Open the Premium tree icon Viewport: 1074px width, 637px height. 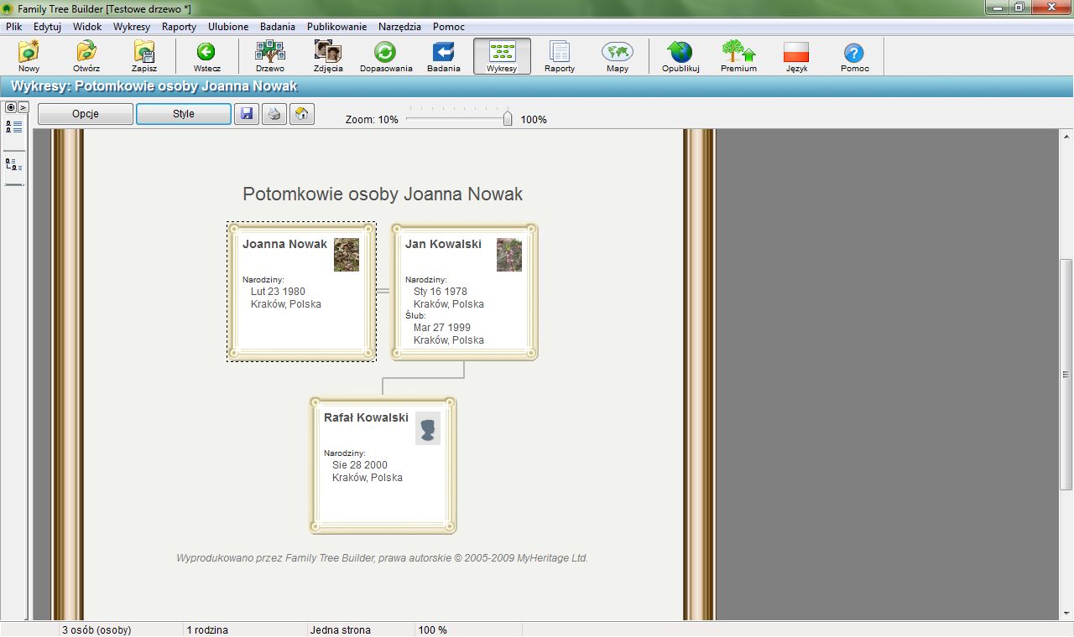pyautogui.click(x=738, y=56)
